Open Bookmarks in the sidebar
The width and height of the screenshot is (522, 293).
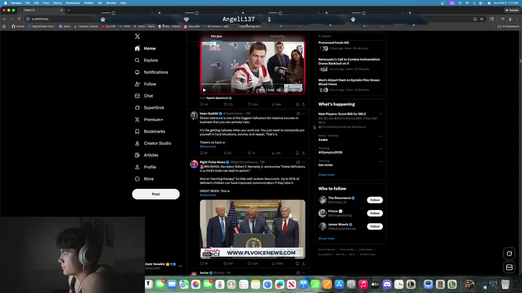click(x=150, y=131)
